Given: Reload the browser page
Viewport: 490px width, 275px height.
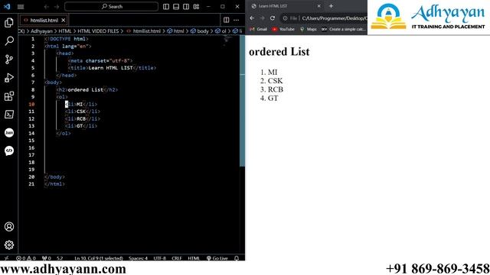Looking at the screenshot, I should pos(273,18).
